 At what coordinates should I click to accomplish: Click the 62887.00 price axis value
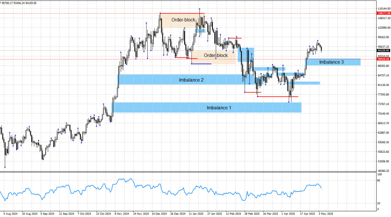(x=384, y=132)
